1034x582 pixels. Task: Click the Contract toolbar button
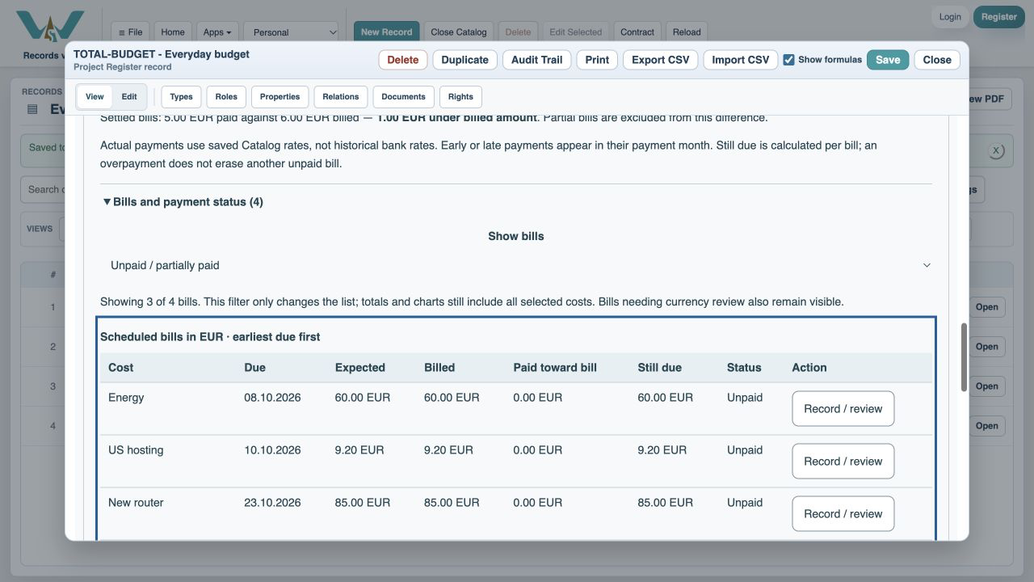637,32
